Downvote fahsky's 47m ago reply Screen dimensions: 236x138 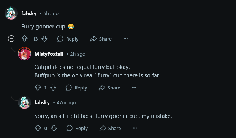[x=54, y=128]
